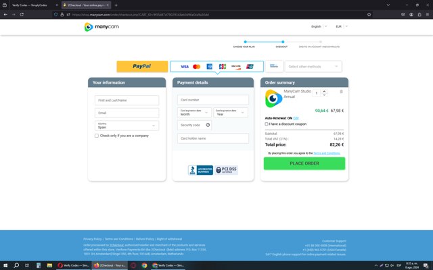
Task: Click the 2Checkout link in footer
Action: click(116, 245)
